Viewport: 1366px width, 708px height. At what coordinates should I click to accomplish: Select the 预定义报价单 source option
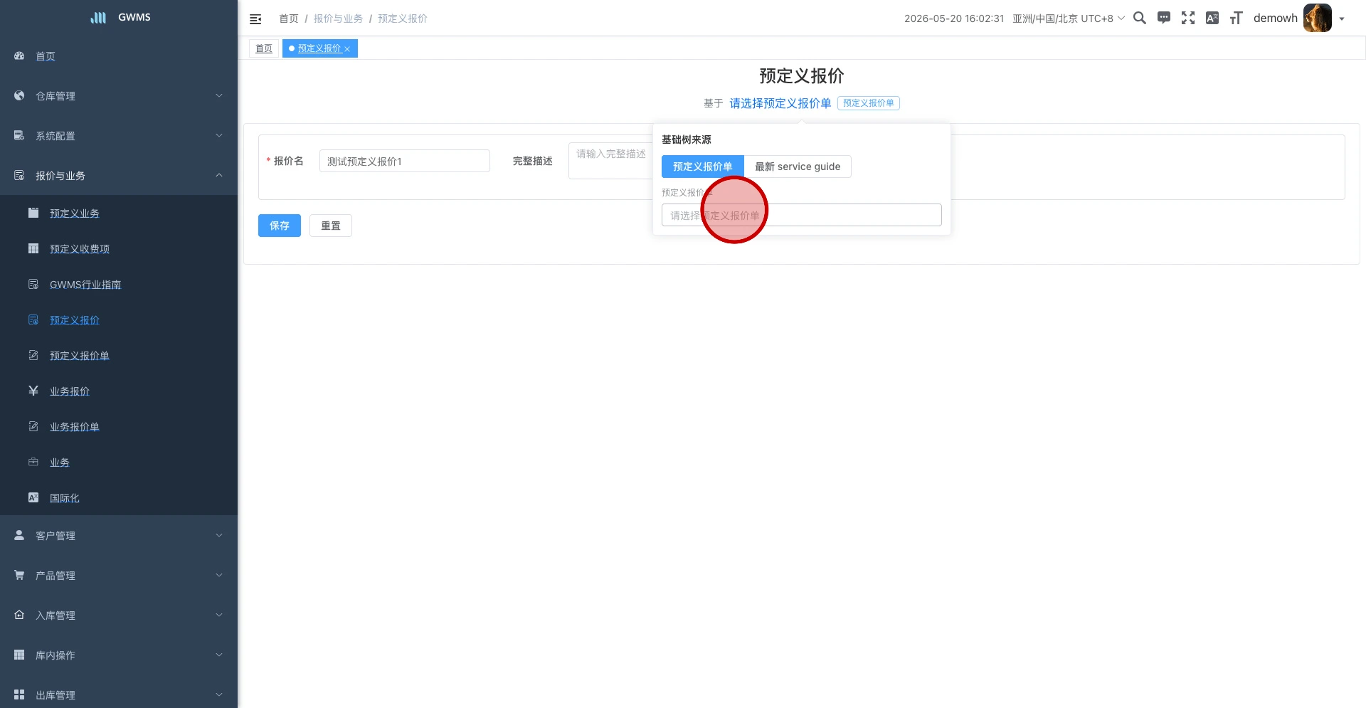click(702, 167)
